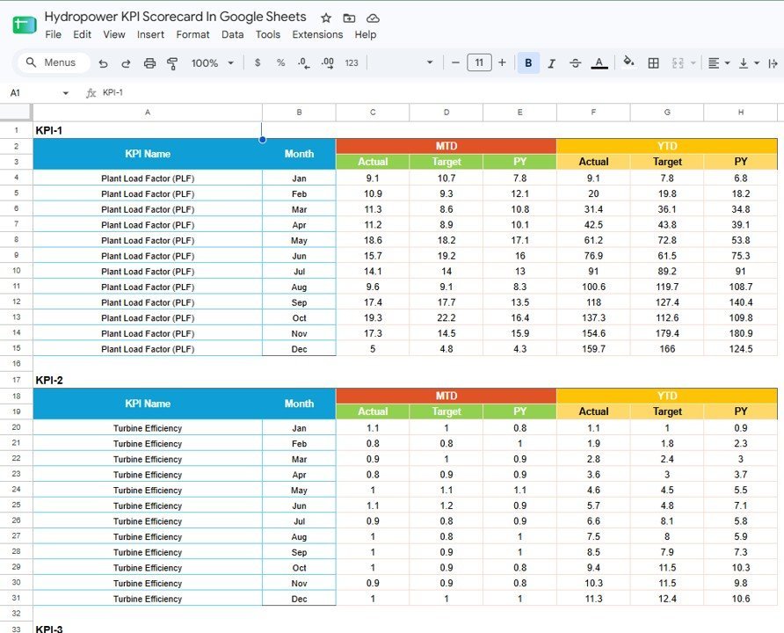This screenshot has width=784, height=633.
Task: Open the Format menu
Action: coord(192,34)
